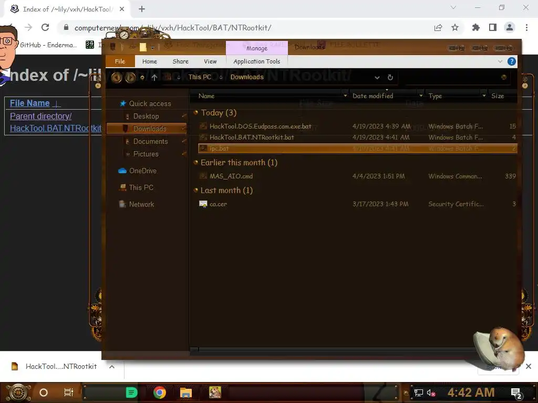
Task: Open the Sandboxie taskbar icon
Action: (215, 393)
